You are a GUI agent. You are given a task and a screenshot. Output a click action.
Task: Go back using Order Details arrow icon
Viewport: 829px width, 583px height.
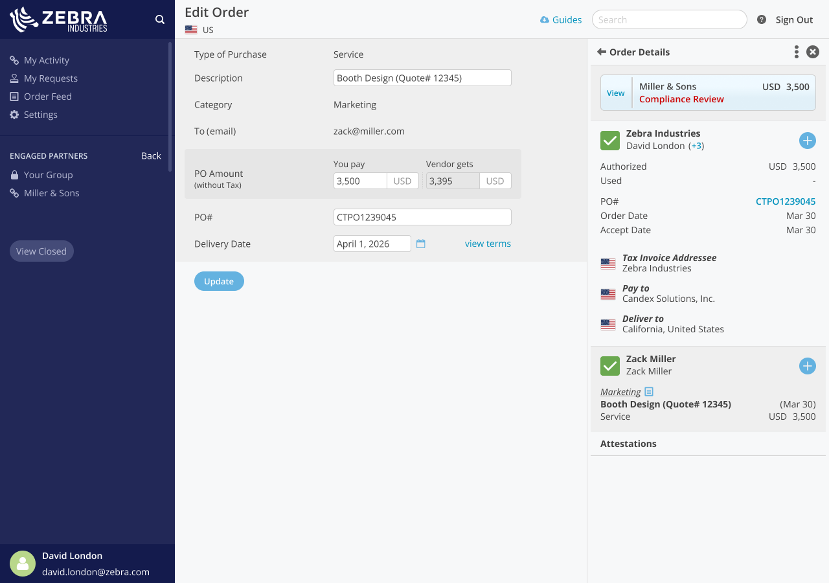pos(602,52)
